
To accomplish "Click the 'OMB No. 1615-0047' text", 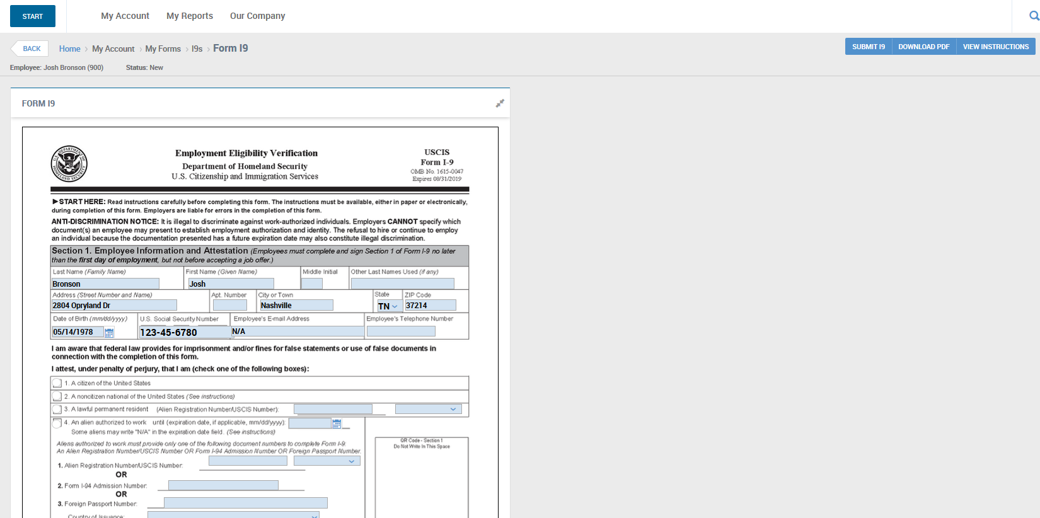I will (437, 171).
